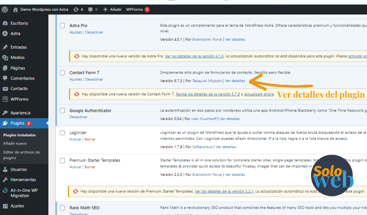Tick the Google Authenticator checkbox
This screenshot has width=367, height=215.
[x=62, y=111]
